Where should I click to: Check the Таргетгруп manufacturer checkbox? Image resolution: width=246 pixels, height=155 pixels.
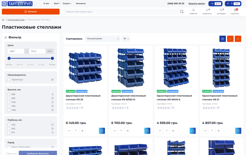click(9, 80)
